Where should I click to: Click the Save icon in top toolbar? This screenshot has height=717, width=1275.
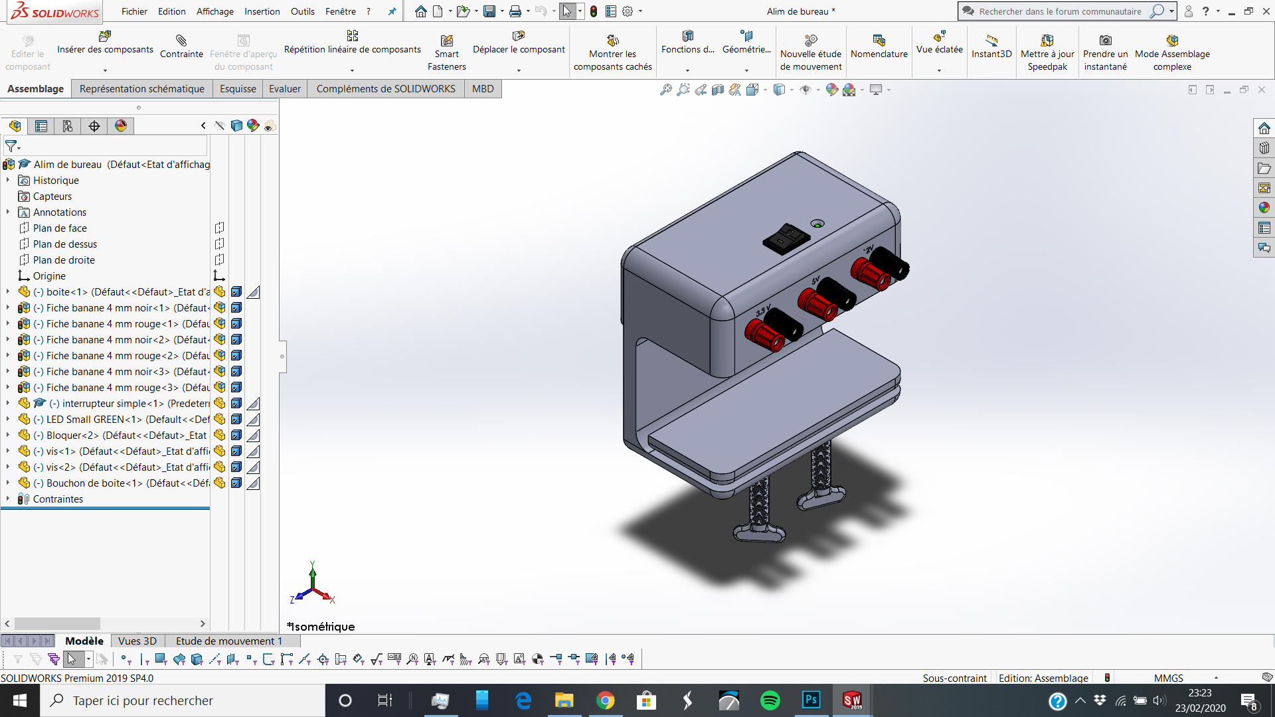point(489,11)
